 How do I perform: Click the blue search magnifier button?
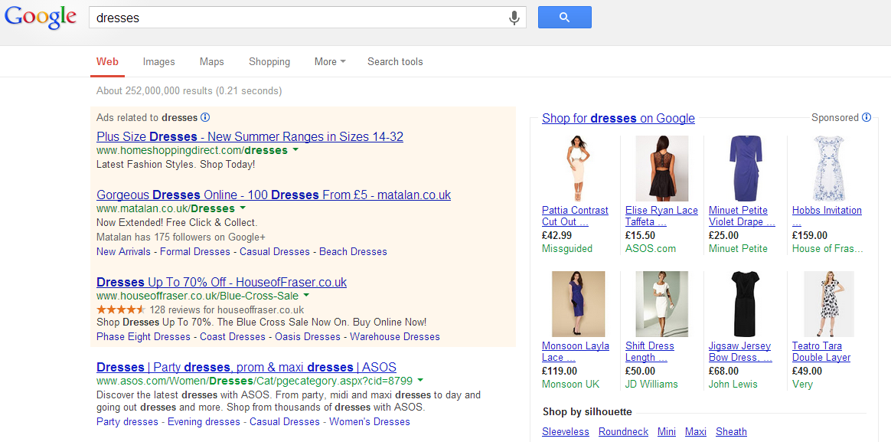tap(564, 17)
